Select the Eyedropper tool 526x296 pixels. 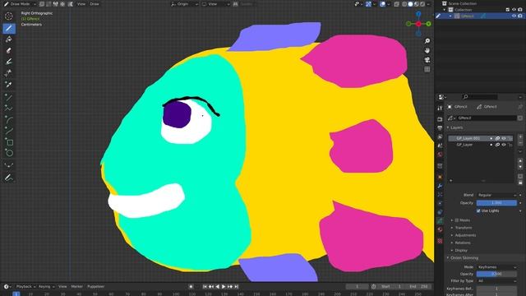(x=9, y=84)
